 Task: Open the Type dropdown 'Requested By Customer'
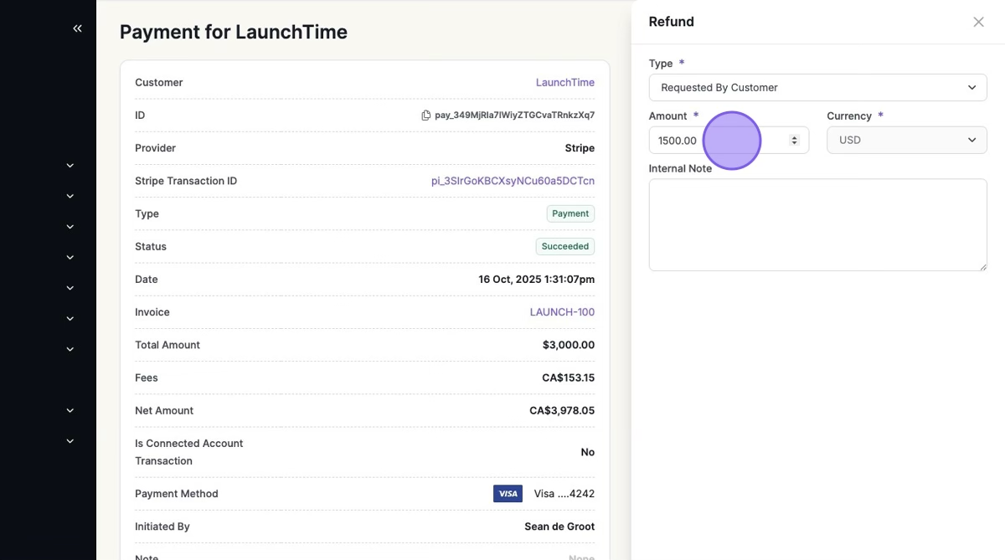[x=817, y=87]
